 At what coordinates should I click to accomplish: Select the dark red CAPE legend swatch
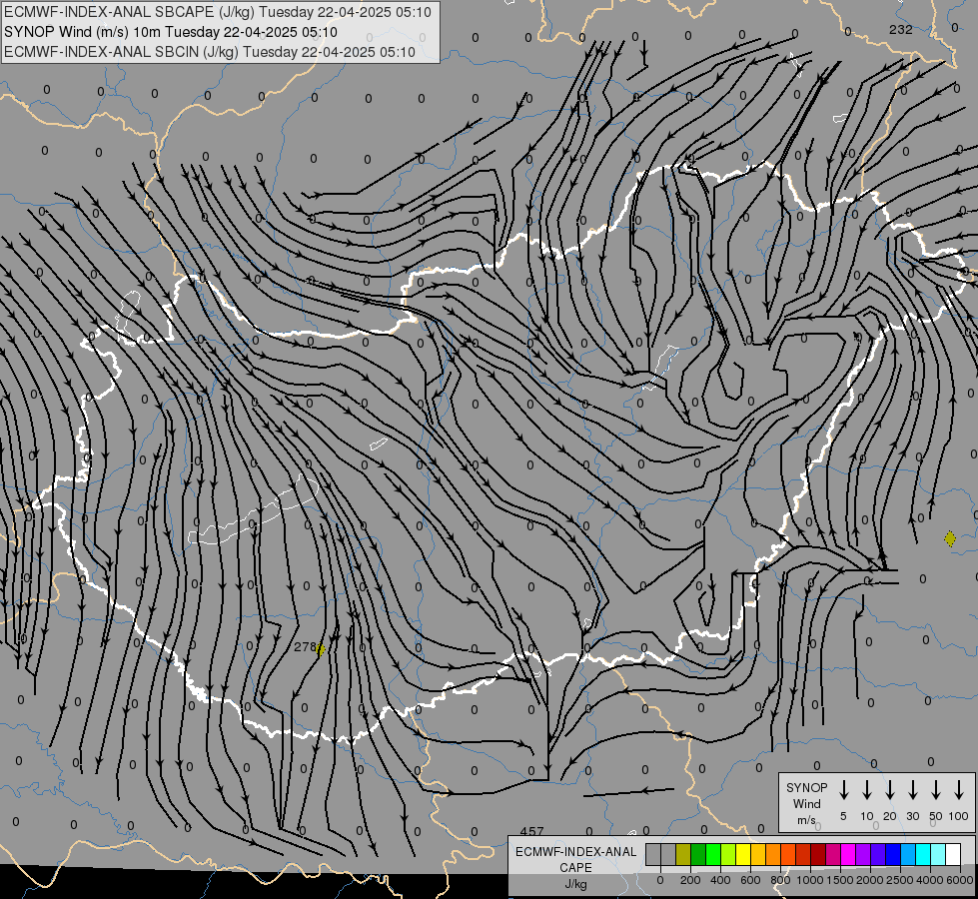pos(818,854)
